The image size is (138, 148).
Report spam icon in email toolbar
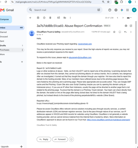(44, 18)
